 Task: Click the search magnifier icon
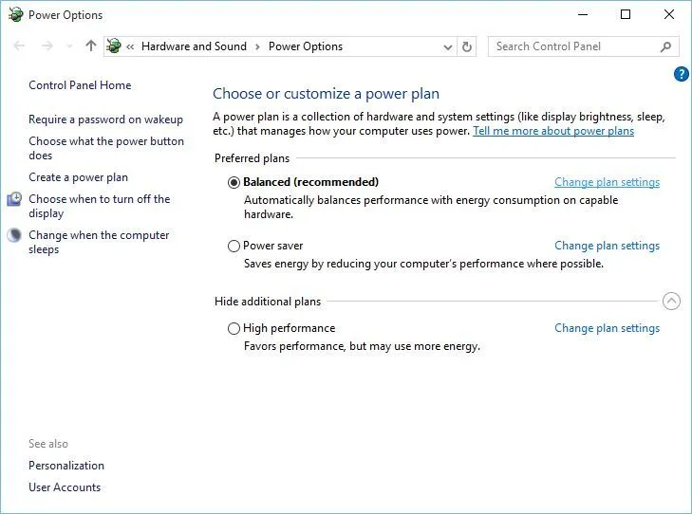coord(665,46)
